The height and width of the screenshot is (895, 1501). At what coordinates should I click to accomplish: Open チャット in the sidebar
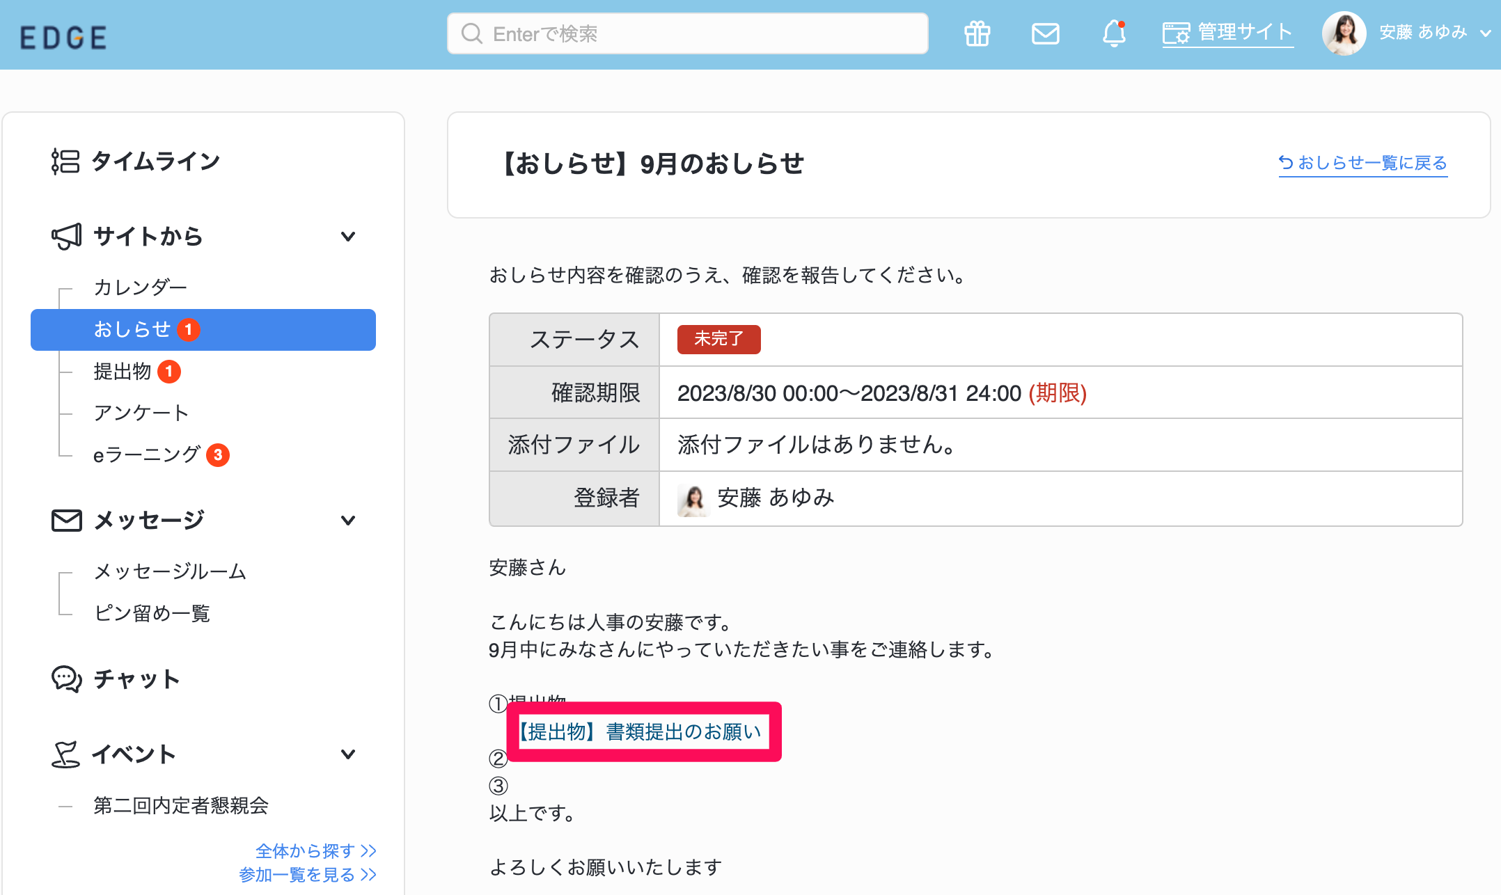(x=137, y=679)
